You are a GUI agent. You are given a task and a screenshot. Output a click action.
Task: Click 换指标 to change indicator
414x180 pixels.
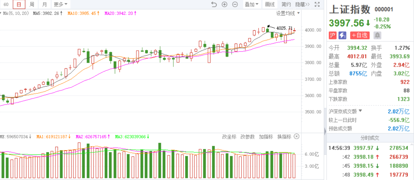[284, 137]
